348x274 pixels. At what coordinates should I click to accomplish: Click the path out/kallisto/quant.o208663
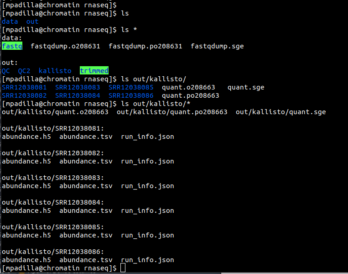[55, 112]
